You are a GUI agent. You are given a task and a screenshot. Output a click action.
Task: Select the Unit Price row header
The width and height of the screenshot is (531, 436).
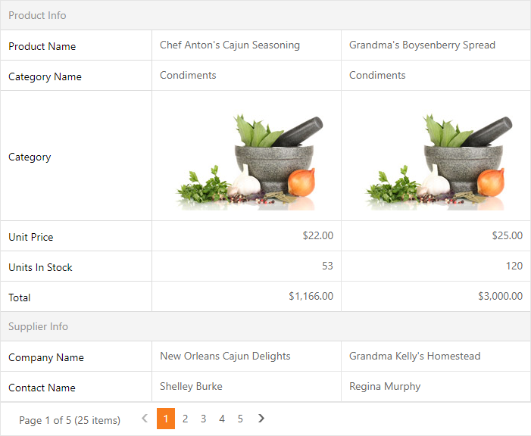pyautogui.click(x=31, y=237)
